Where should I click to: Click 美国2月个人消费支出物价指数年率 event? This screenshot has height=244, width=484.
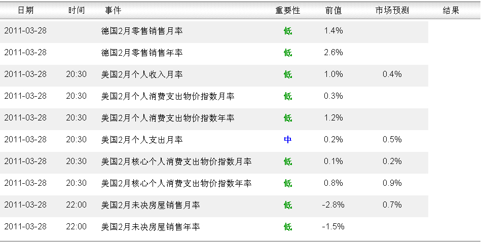pyautogui.click(x=168, y=118)
